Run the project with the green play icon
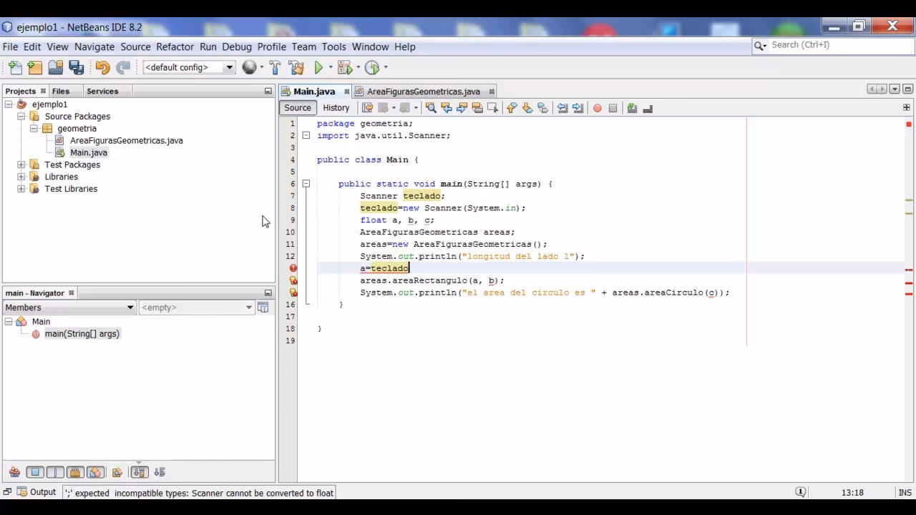 [318, 67]
